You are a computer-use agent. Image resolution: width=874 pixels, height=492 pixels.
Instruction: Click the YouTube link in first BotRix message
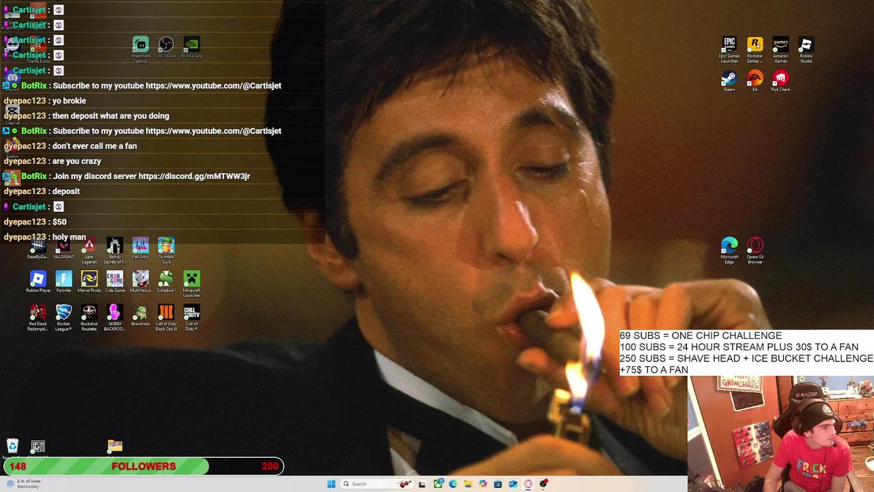point(213,85)
